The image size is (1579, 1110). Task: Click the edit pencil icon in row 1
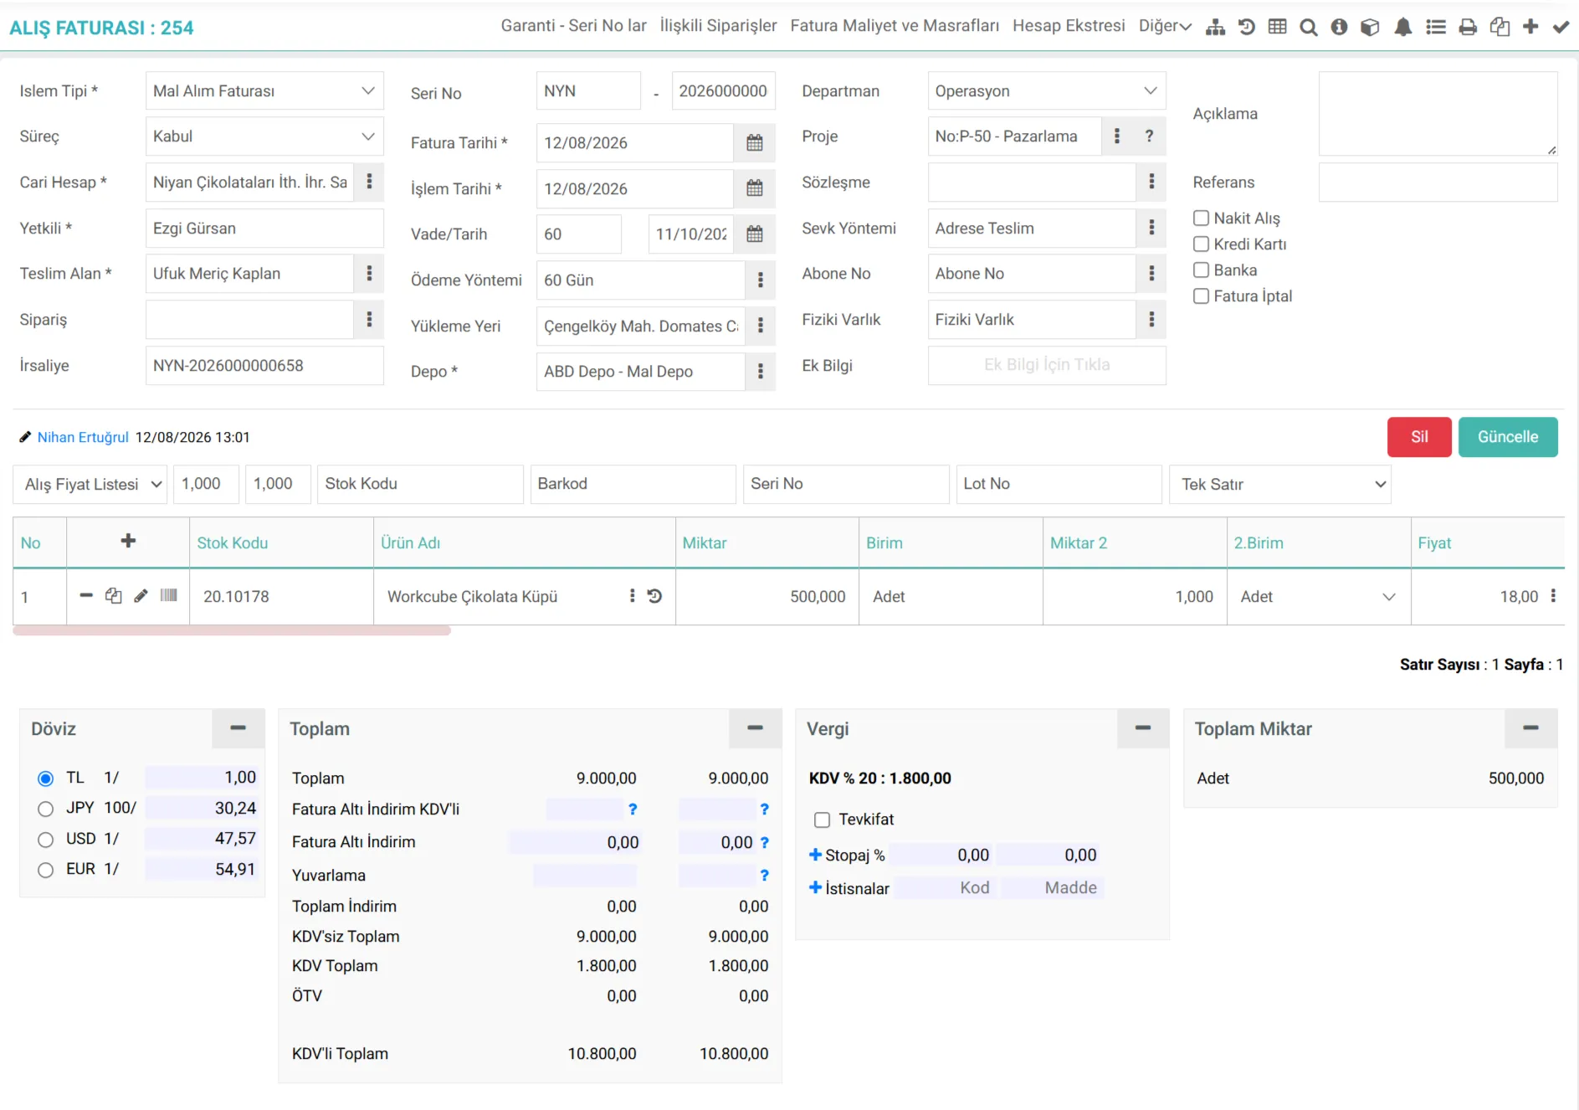(141, 595)
